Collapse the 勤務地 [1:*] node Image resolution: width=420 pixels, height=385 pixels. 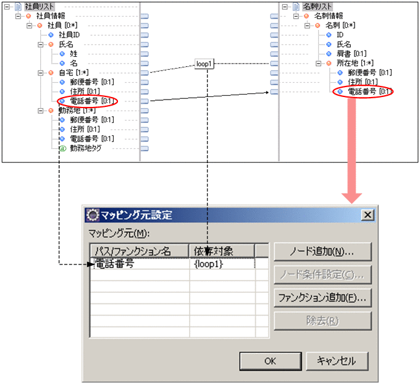[40, 111]
